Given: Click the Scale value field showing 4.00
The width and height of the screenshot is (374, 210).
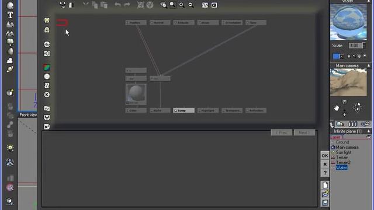Looking at the screenshot, I should coord(355,45).
